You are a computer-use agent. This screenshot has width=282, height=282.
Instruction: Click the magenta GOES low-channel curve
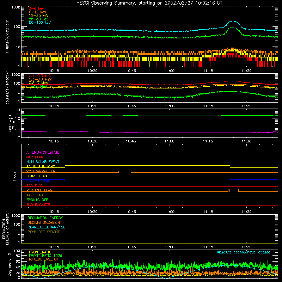click(149, 133)
